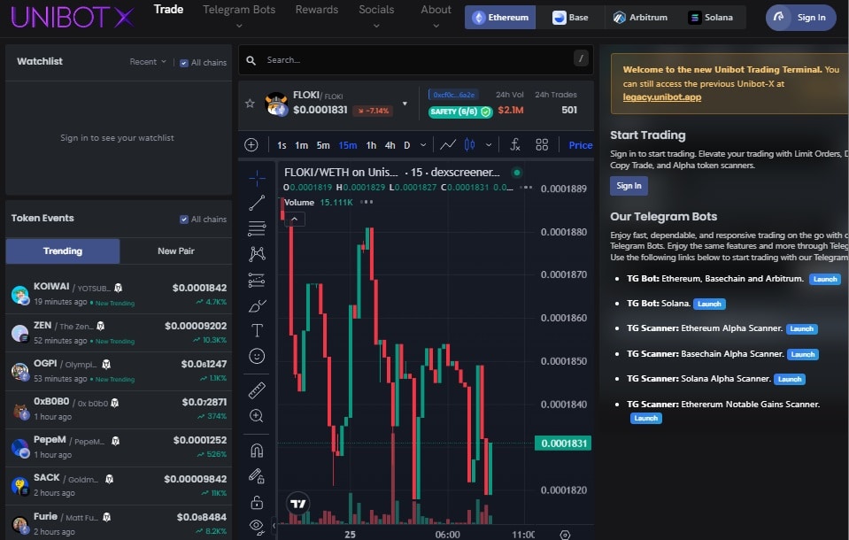
Task: Click the TradingView logo on chart
Action: point(297,504)
